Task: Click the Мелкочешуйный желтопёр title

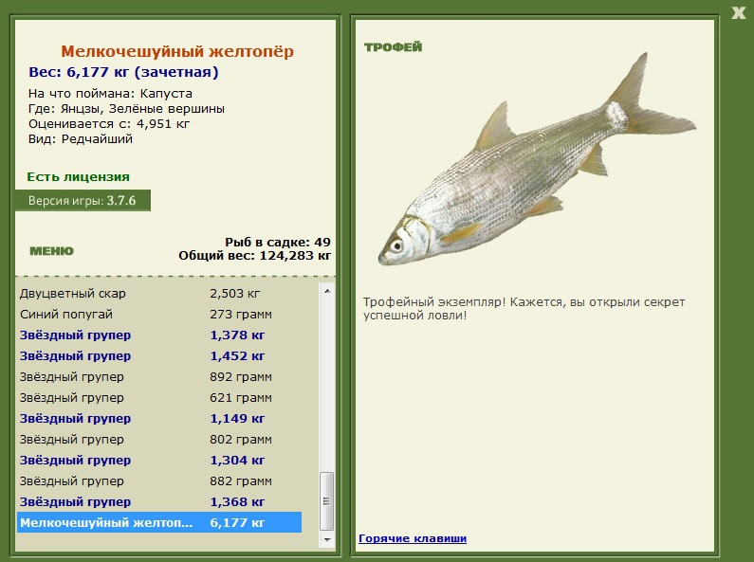Action: (x=177, y=51)
